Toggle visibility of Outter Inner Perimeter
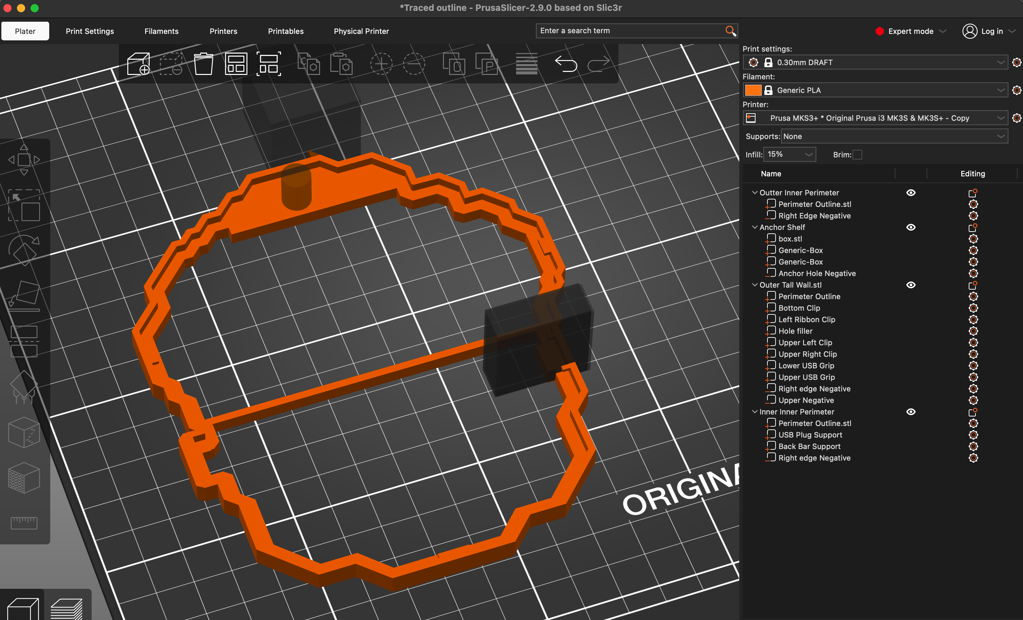Viewport: 1023px width, 620px height. pos(911,193)
